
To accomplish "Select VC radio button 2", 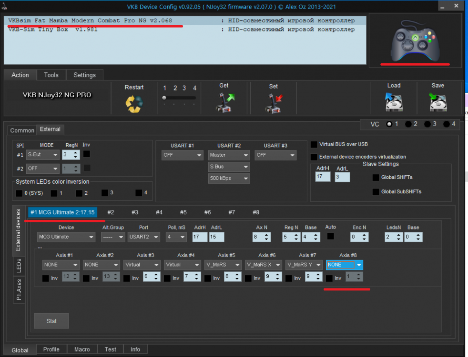I will point(408,124).
